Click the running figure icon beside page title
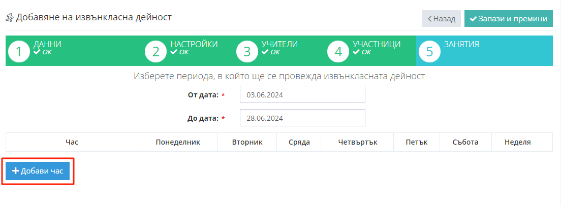Image resolution: width=561 pixels, height=206 pixels. (x=10, y=18)
